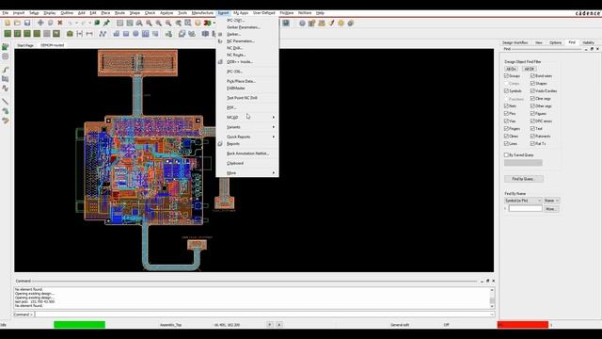Screen dimensions: 602x339
Task: Float the Command panel using the undock icon
Action: pos(487,281)
